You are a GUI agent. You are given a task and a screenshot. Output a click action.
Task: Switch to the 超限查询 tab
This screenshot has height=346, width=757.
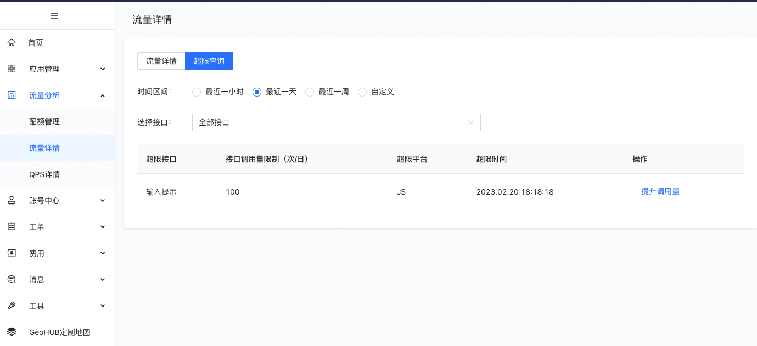[209, 61]
